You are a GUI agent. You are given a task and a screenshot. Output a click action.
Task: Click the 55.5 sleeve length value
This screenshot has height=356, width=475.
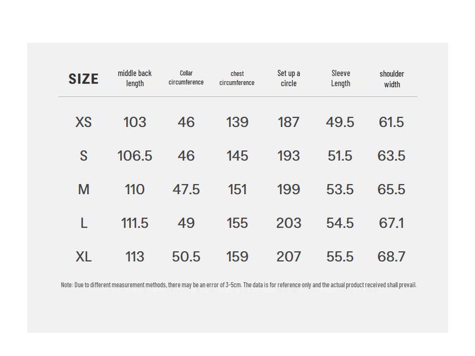point(340,257)
